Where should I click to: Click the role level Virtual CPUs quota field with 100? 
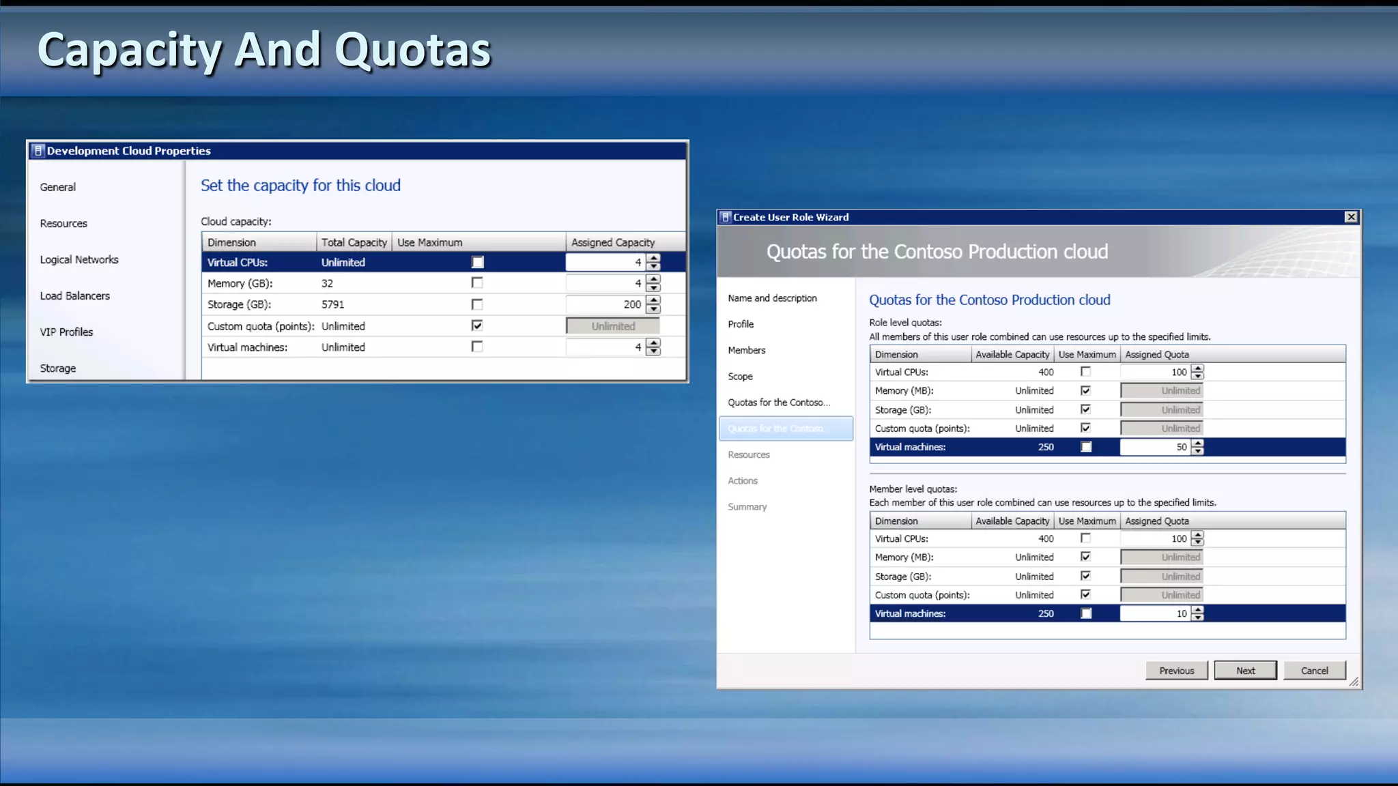[x=1155, y=372]
